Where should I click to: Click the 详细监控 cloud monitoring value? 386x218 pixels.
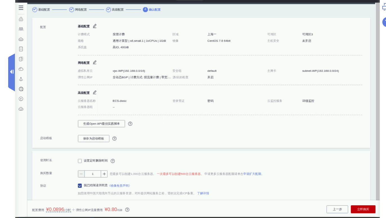click(x=308, y=101)
